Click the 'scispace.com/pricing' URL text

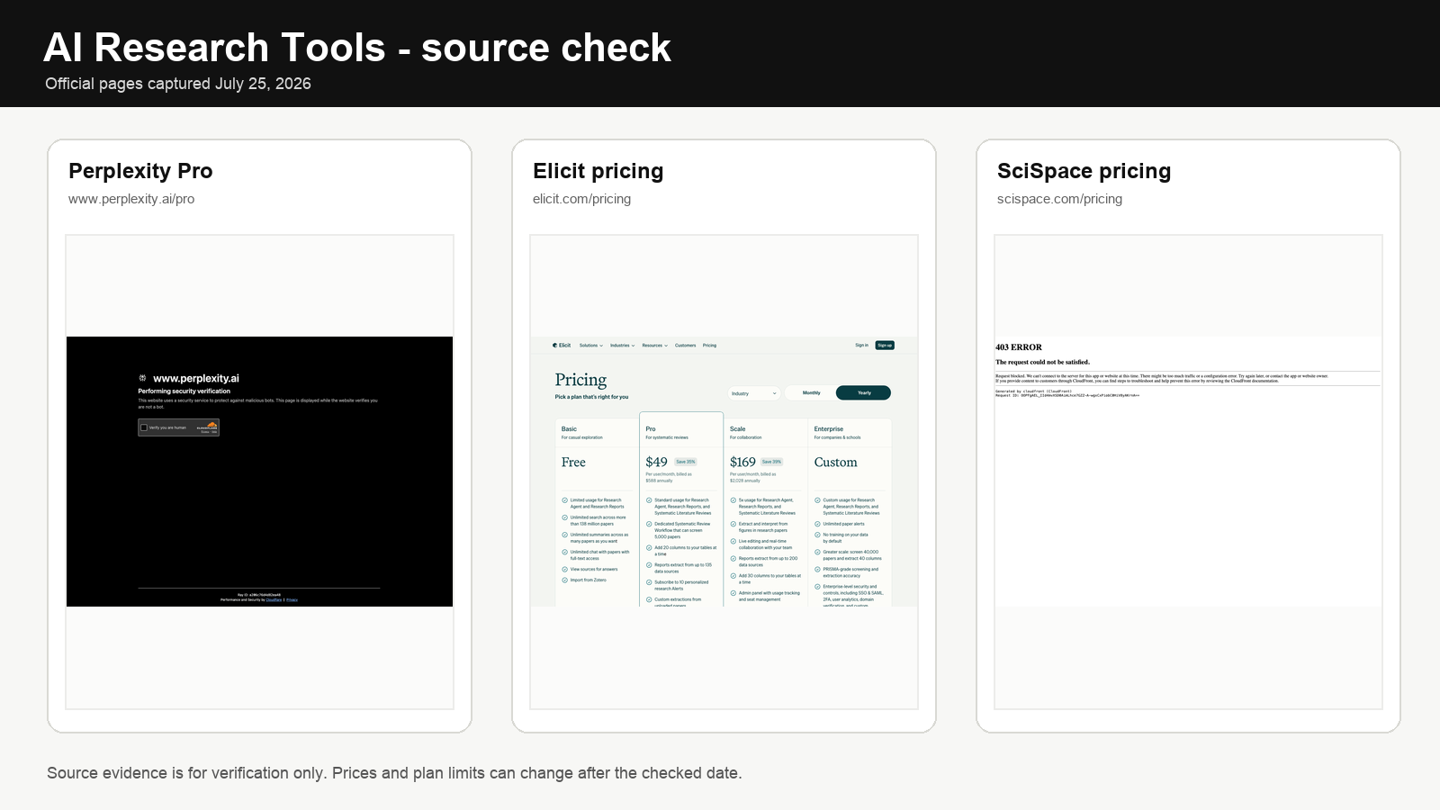pyautogui.click(x=1059, y=199)
